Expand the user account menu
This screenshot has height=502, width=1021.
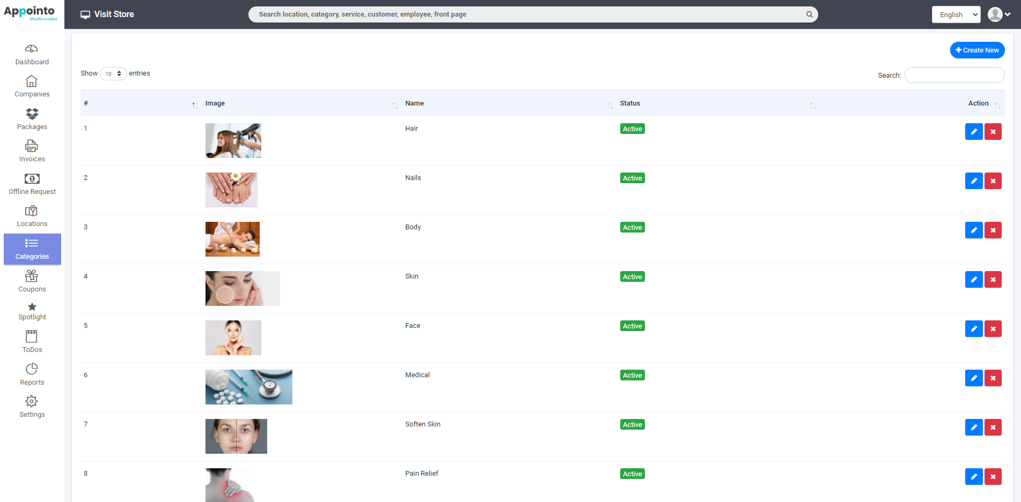(x=999, y=14)
